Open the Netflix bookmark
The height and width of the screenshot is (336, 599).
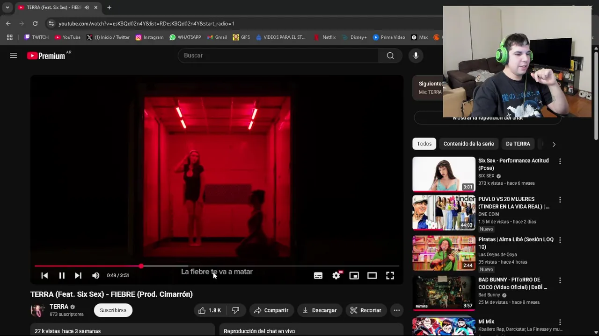(x=325, y=37)
